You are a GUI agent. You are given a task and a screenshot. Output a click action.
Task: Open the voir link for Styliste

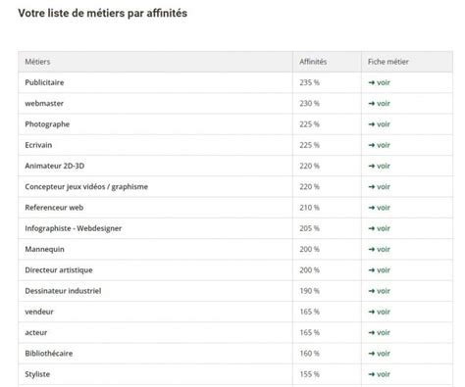[380, 374]
